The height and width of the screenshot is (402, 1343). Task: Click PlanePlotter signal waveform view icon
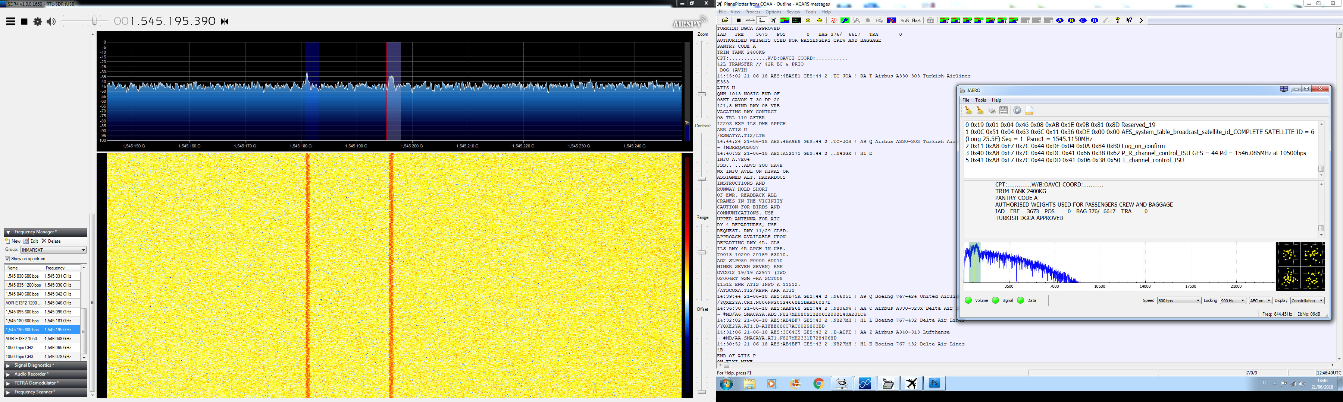[x=750, y=21]
